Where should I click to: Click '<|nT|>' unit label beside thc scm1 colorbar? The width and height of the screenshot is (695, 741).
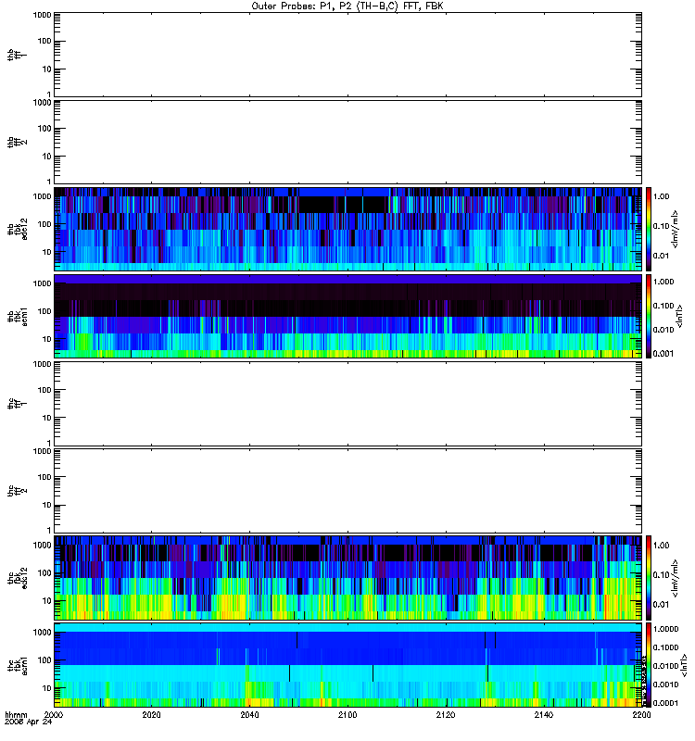tap(684, 666)
